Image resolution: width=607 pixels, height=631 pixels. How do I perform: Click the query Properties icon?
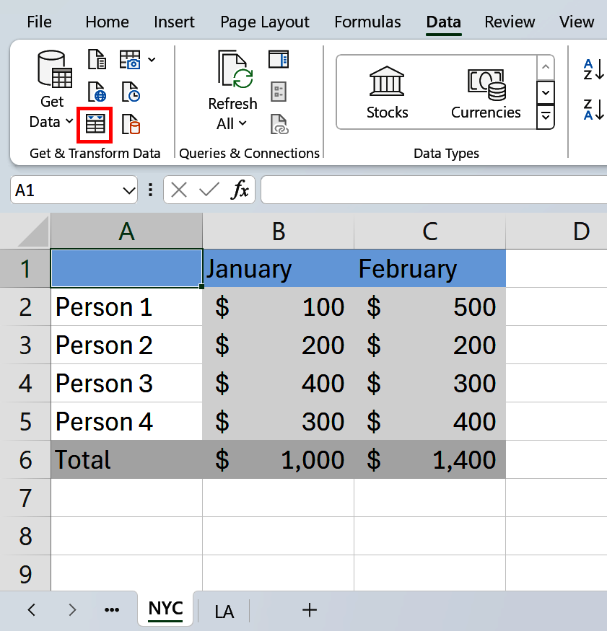tap(279, 92)
